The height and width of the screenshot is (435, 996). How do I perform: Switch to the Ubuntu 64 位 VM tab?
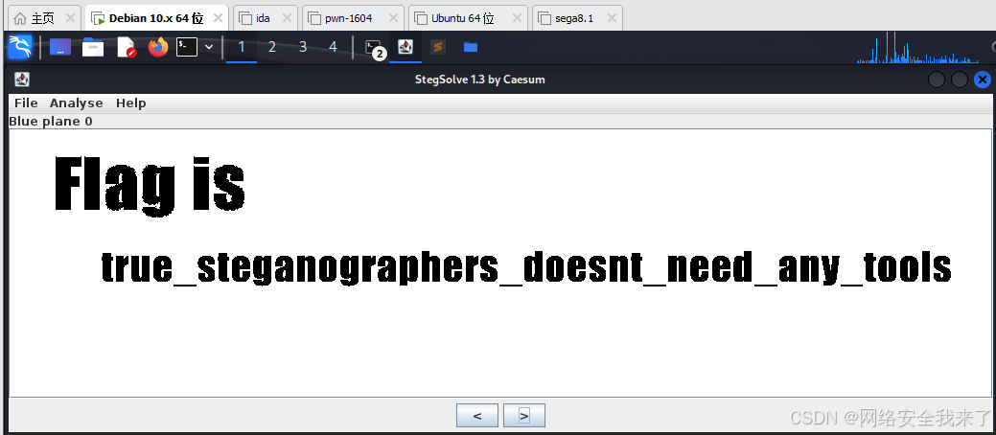(x=462, y=18)
